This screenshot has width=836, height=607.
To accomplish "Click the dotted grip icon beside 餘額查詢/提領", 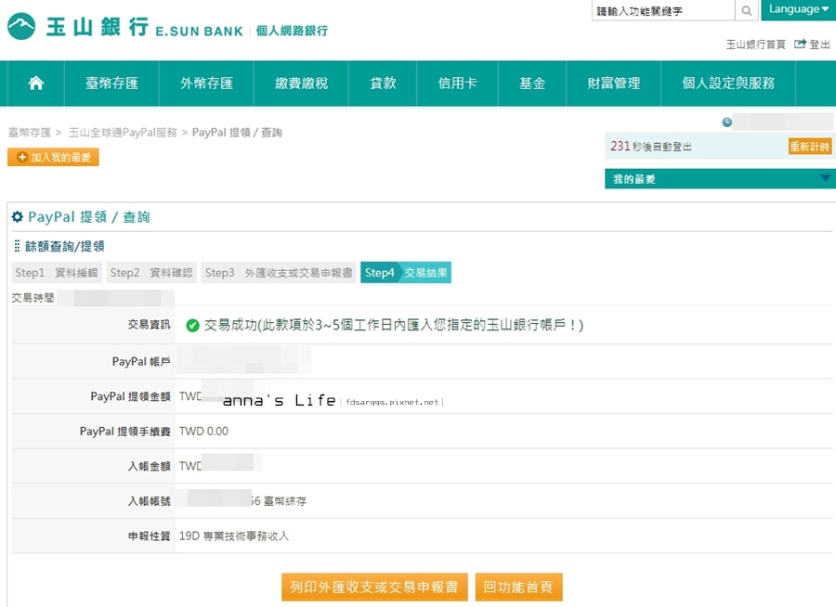I will point(17,246).
